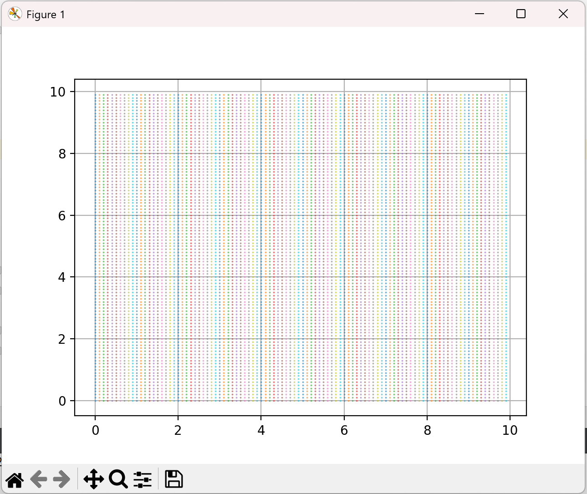Click y-axis tick label 2
The image size is (587, 494).
pos(62,339)
